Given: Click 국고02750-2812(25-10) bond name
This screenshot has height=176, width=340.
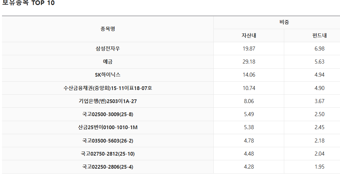Looking at the screenshot, I should [x=108, y=154].
